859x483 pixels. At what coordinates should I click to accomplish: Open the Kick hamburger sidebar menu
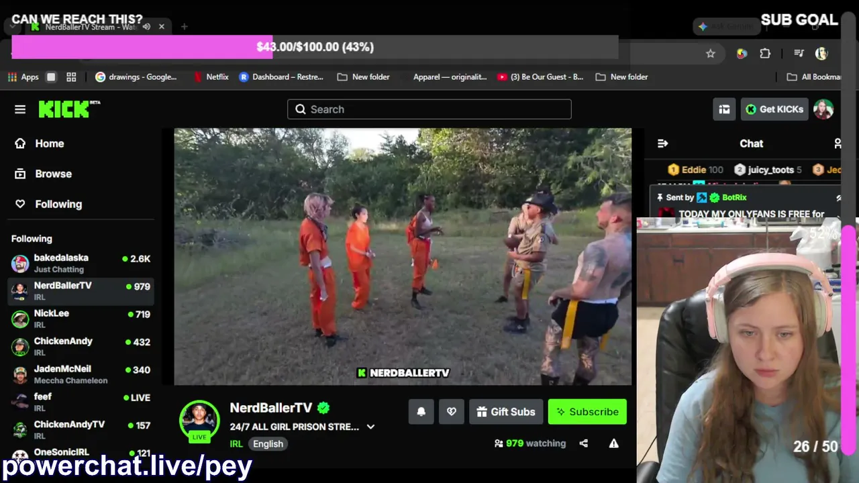pyautogui.click(x=20, y=109)
